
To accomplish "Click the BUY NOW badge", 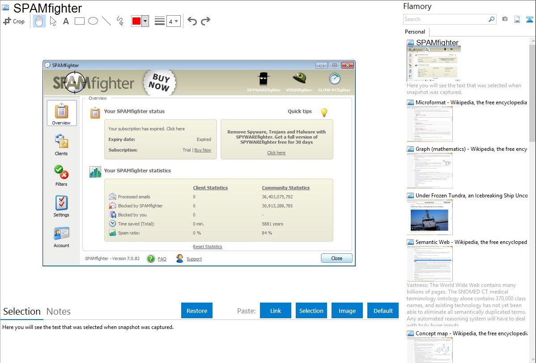I will (x=159, y=82).
